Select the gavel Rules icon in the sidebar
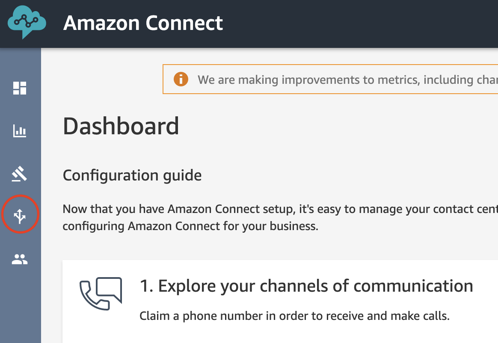This screenshot has width=498, height=343. pos(19,174)
